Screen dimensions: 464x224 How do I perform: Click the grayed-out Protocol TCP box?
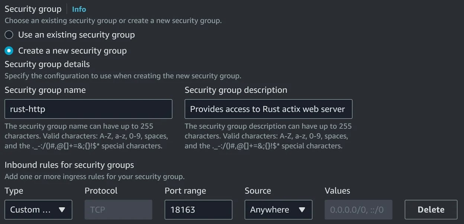click(x=118, y=210)
